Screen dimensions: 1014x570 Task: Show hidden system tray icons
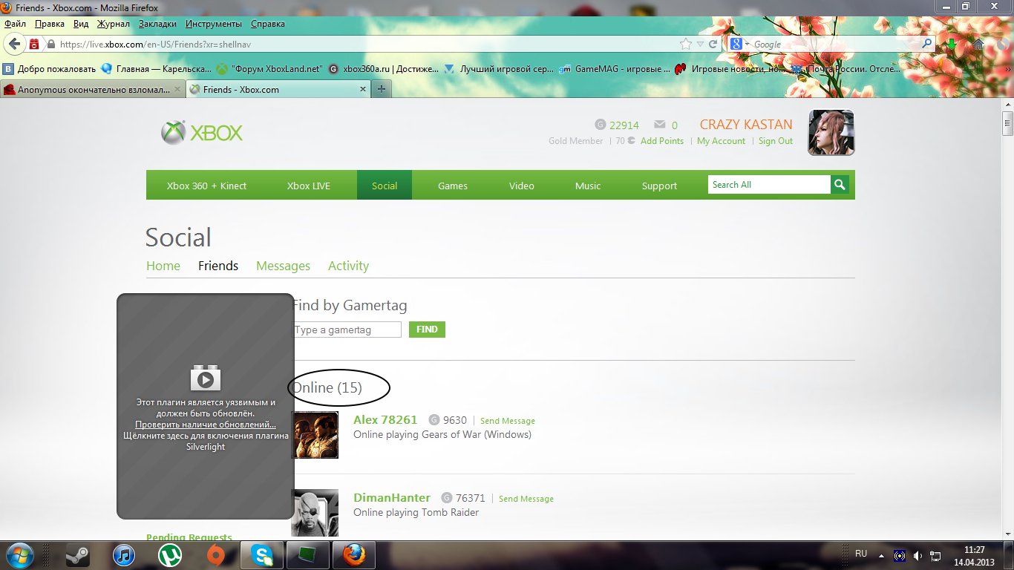tap(881, 554)
